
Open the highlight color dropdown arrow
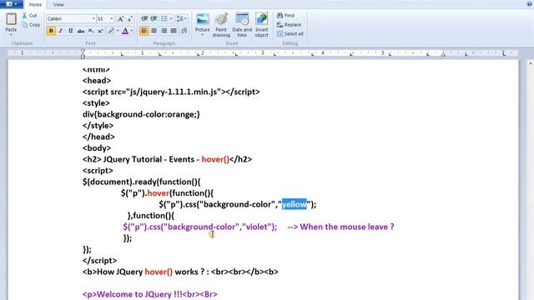click(118, 31)
